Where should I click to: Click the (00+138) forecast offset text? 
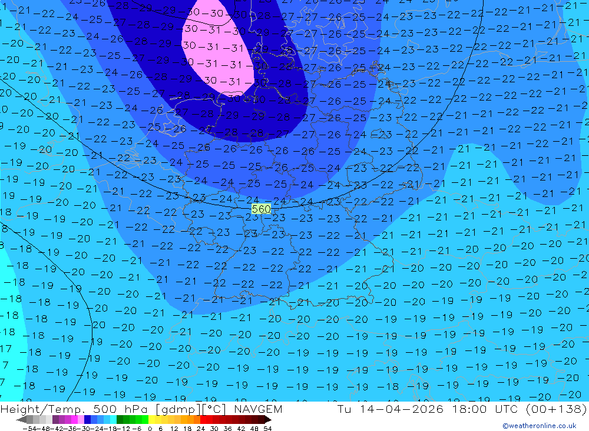556,409
